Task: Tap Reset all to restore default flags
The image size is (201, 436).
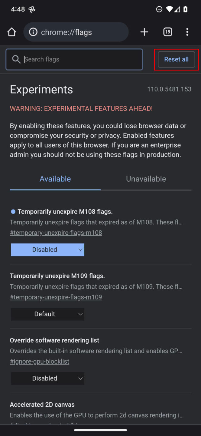Action: [176, 59]
